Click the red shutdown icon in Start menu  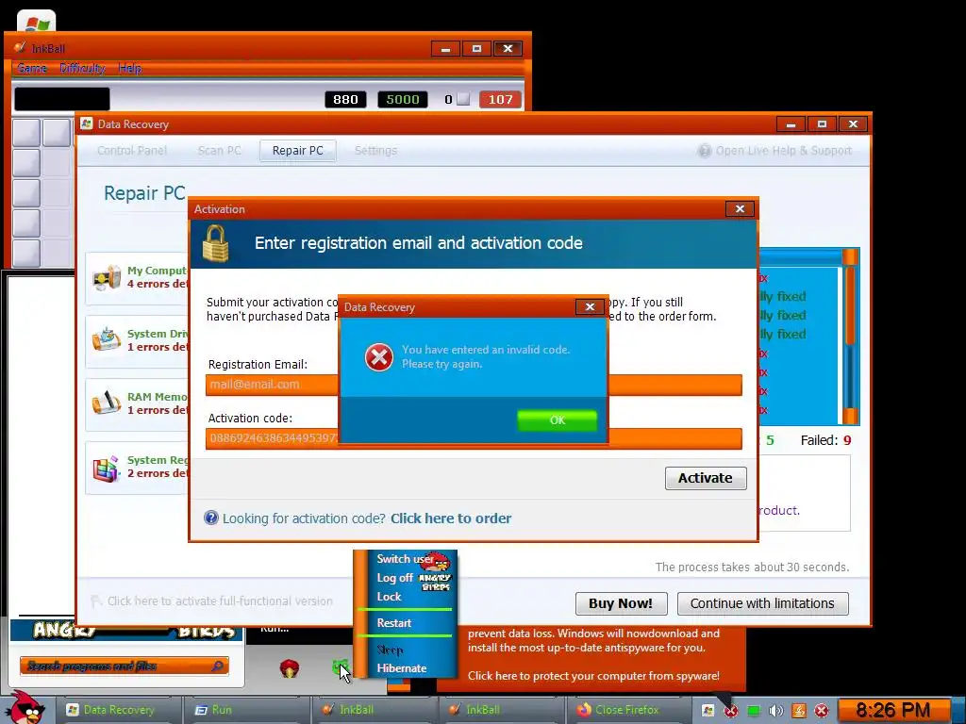(290, 668)
